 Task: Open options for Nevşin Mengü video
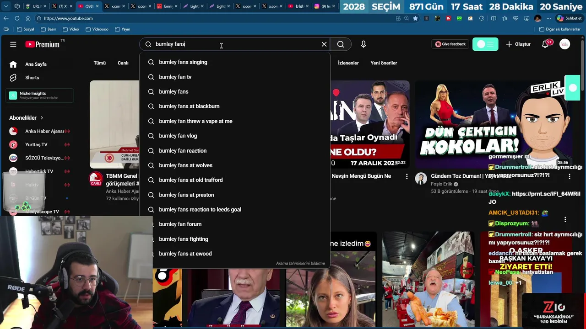(x=407, y=176)
